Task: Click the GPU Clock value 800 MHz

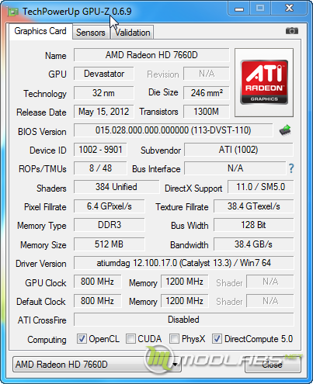Action: (x=97, y=282)
